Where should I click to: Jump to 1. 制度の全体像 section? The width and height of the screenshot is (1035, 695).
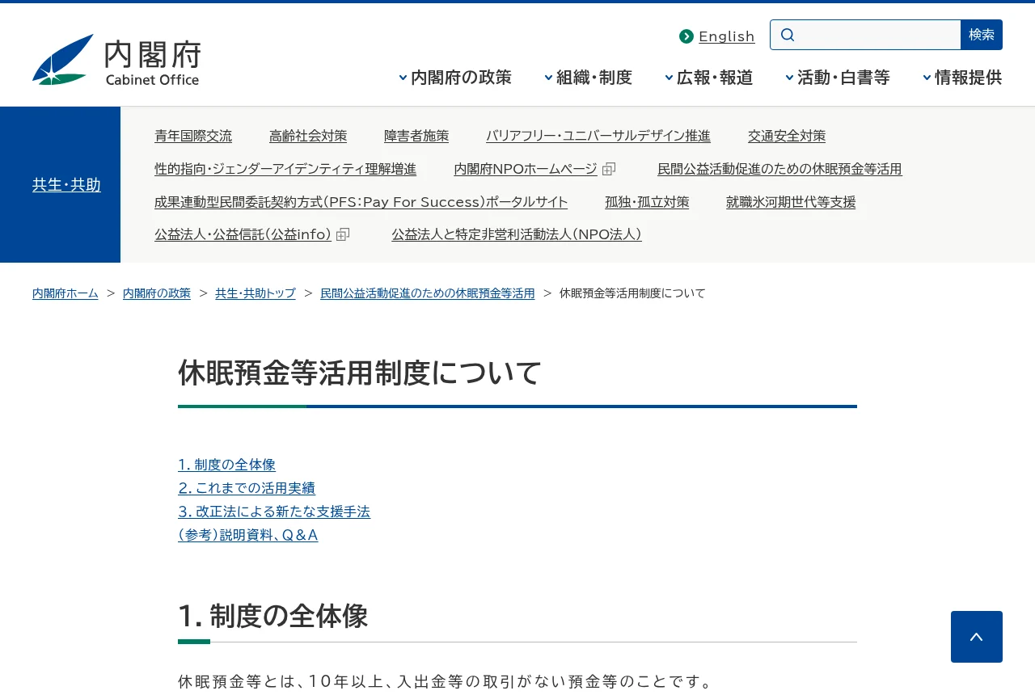point(227,465)
